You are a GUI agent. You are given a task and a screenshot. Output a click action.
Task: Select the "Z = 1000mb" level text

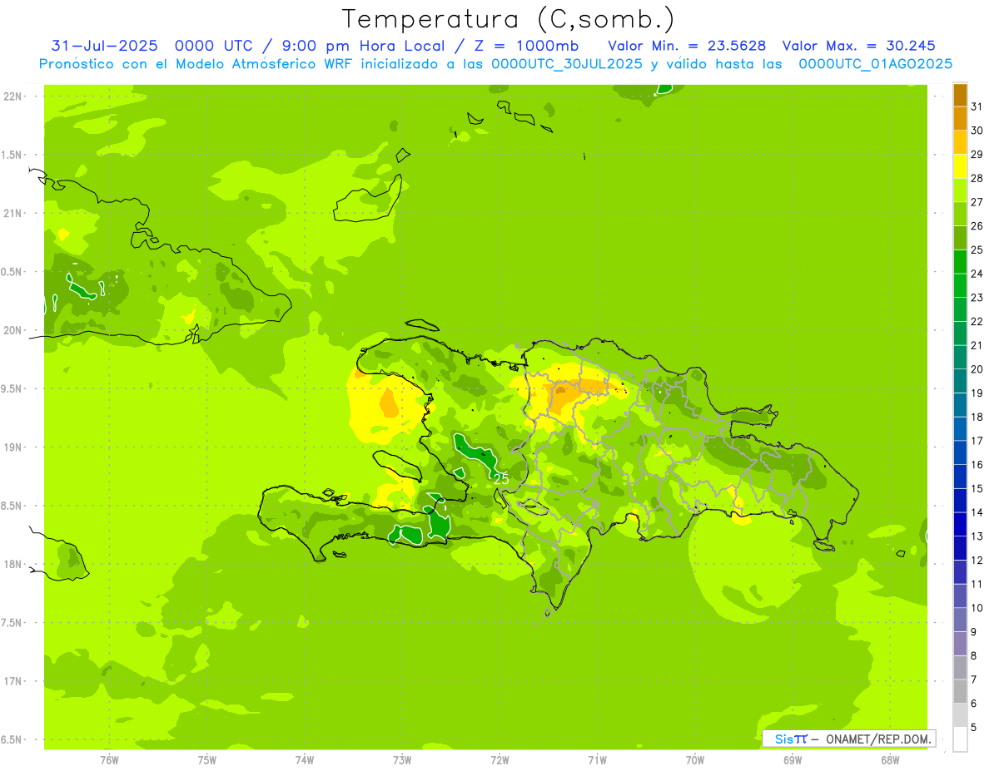click(x=526, y=46)
